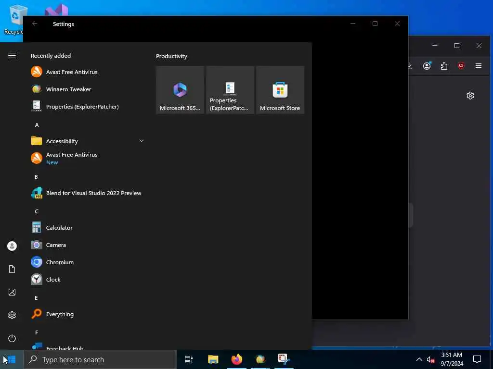This screenshot has height=369, width=493.
Task: Focus the taskbar search box
Action: tap(100, 359)
